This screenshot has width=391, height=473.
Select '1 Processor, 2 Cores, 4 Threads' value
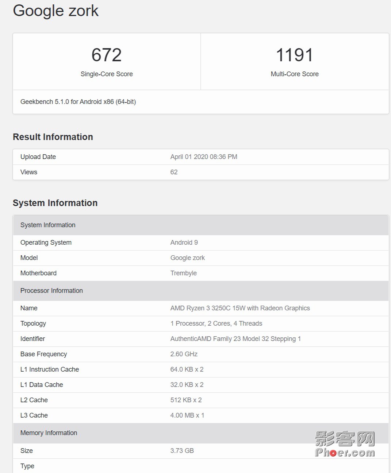tap(216, 323)
